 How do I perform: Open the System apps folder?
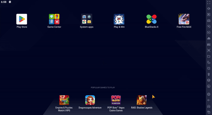click(x=87, y=19)
